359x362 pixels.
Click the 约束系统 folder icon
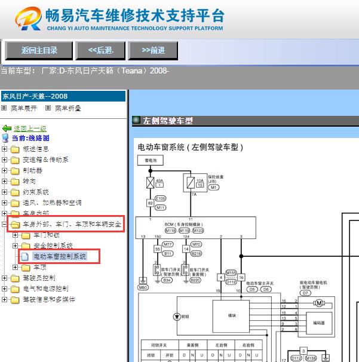click(15, 192)
